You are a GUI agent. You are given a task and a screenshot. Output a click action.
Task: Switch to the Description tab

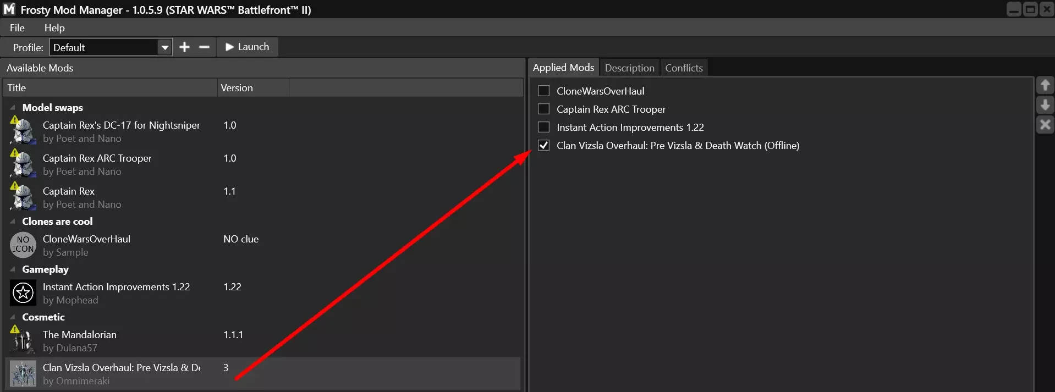(x=629, y=68)
